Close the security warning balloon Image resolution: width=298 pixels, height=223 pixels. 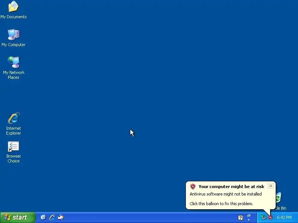(271, 186)
